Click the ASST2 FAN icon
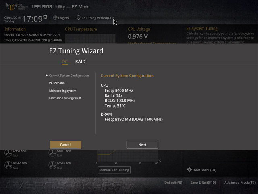The image size is (258, 194). pyautogui.click(x=8, y=165)
